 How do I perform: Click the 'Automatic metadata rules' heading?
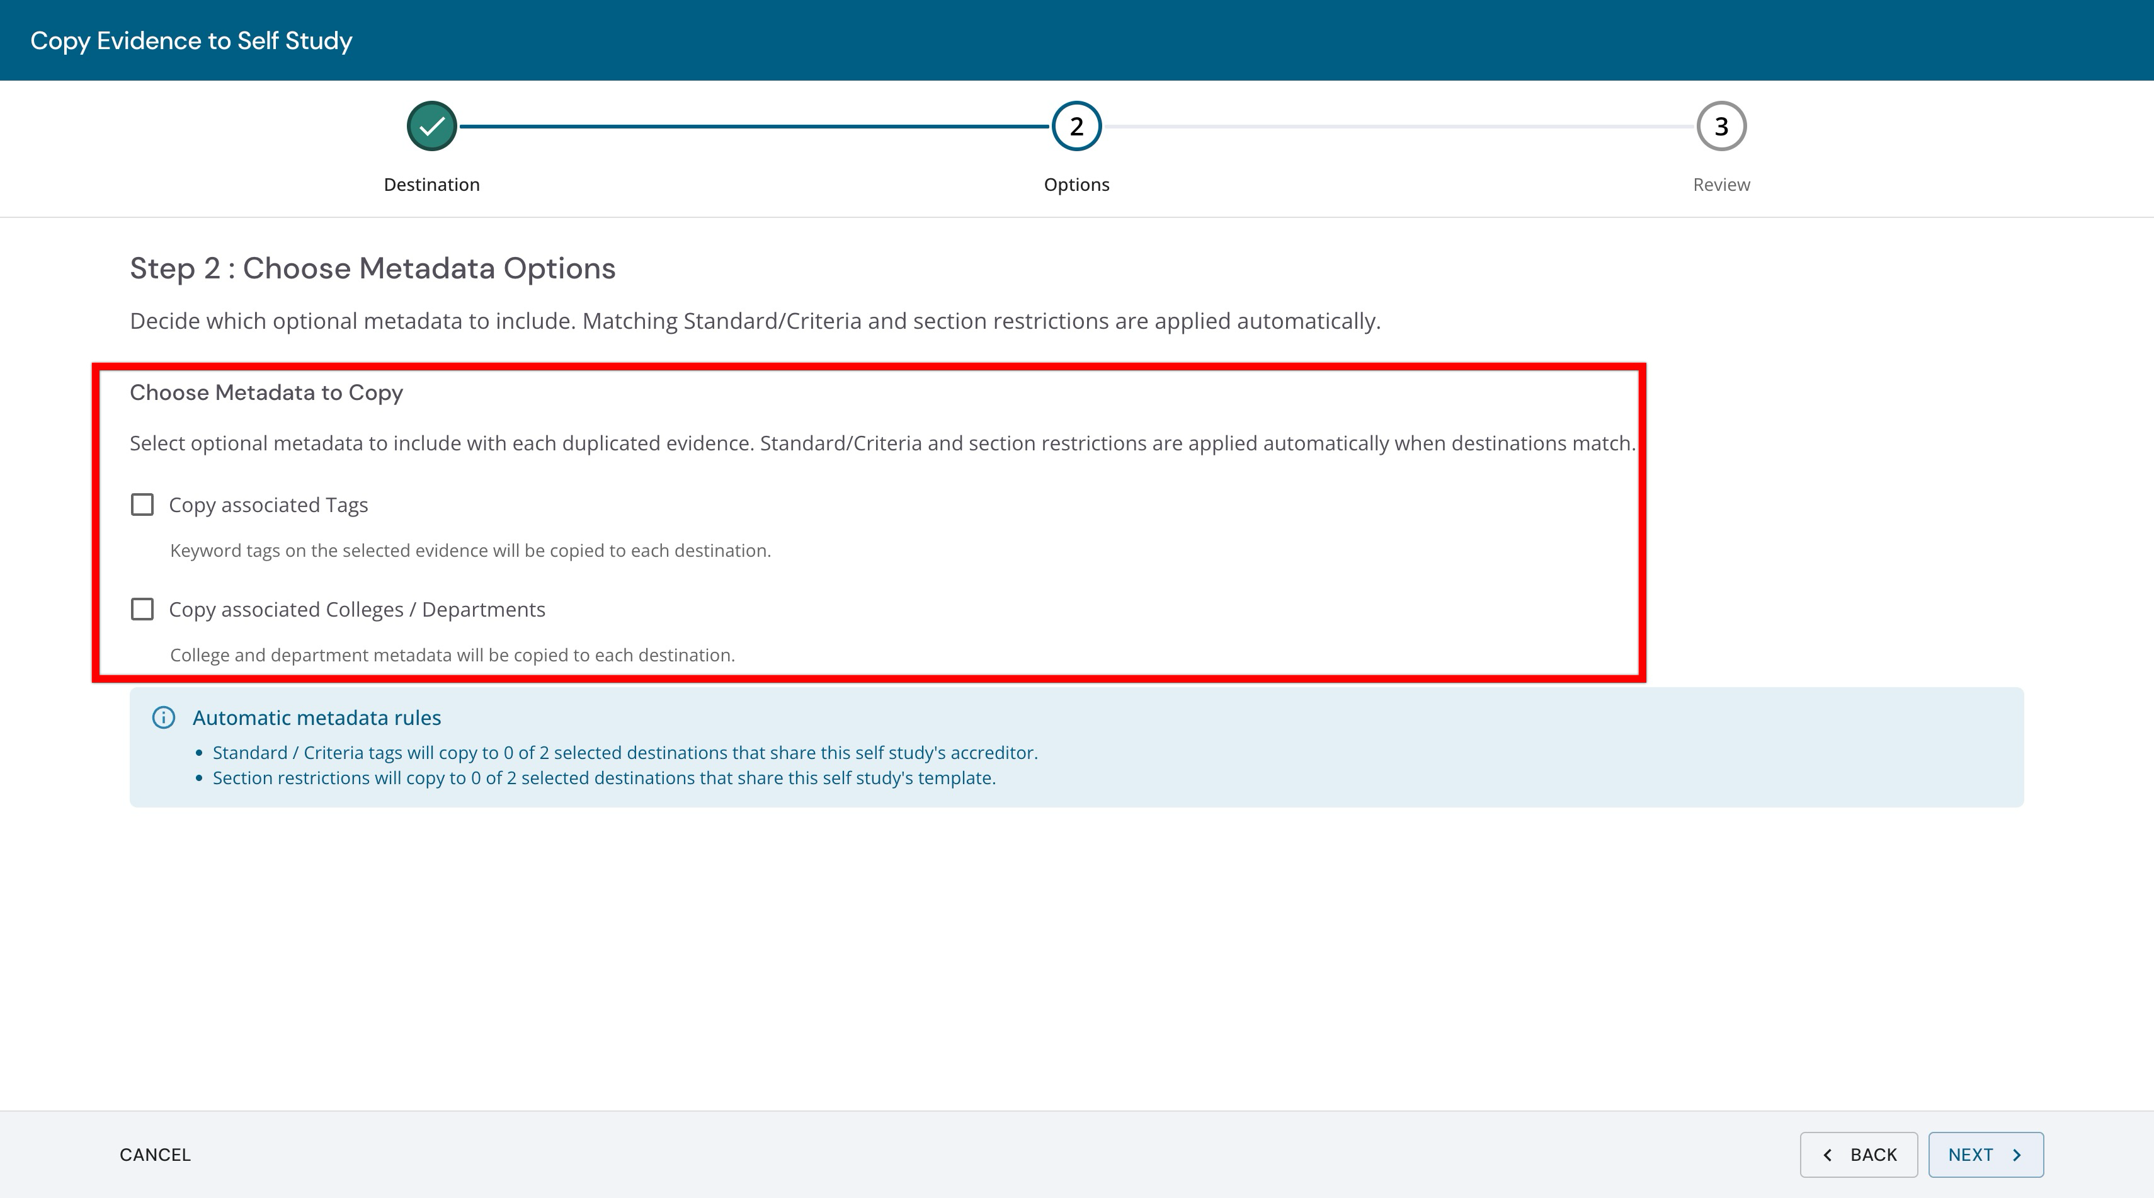(x=317, y=717)
